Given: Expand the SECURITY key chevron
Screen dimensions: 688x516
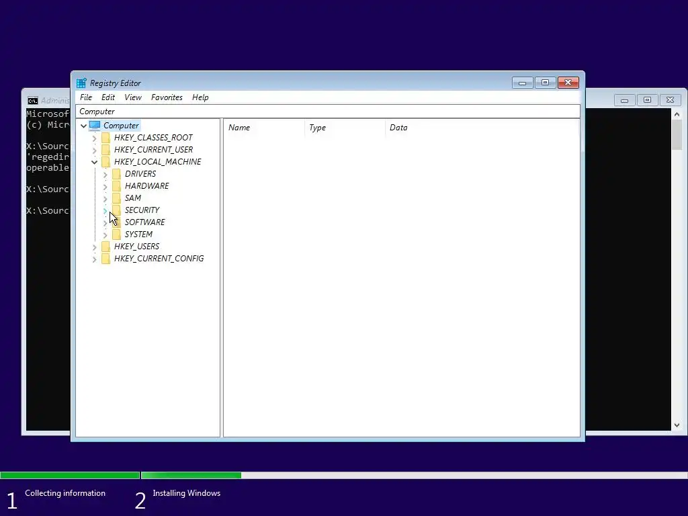Looking at the screenshot, I should coord(105,210).
